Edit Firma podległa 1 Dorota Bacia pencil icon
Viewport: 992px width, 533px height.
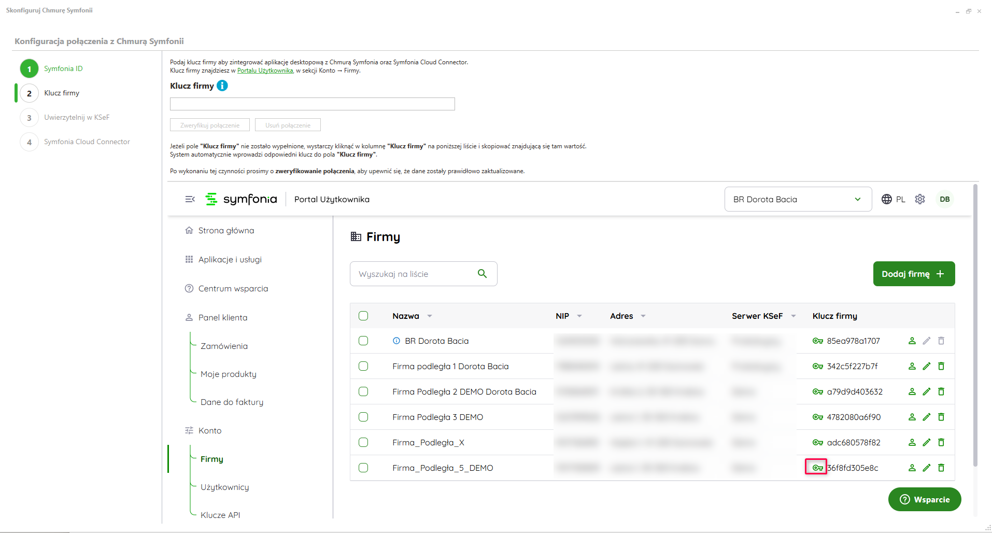click(x=927, y=366)
